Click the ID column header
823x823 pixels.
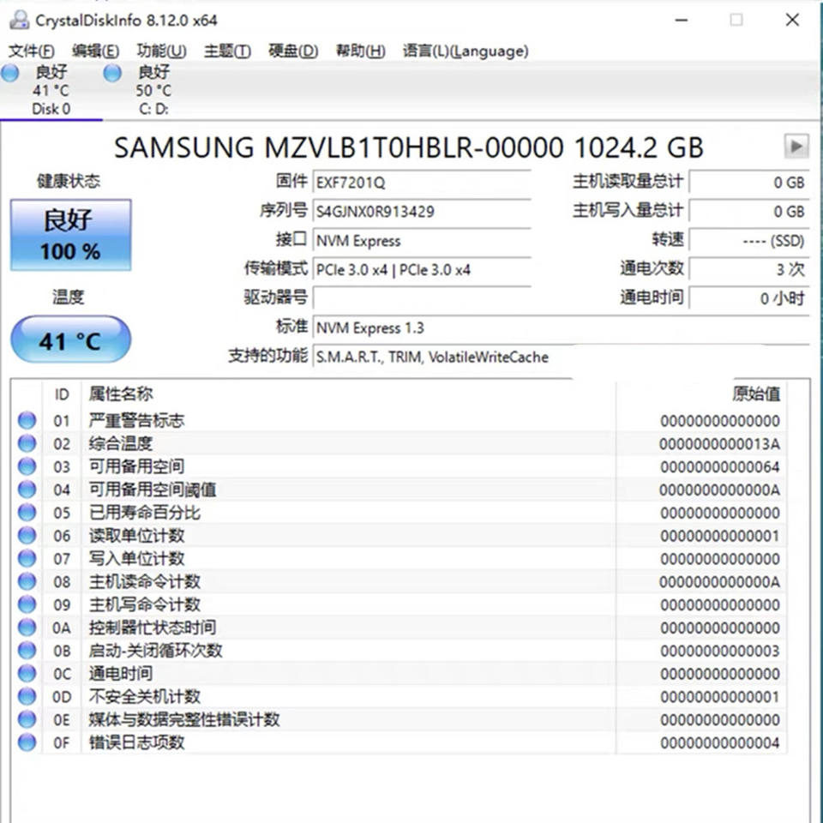tap(62, 394)
